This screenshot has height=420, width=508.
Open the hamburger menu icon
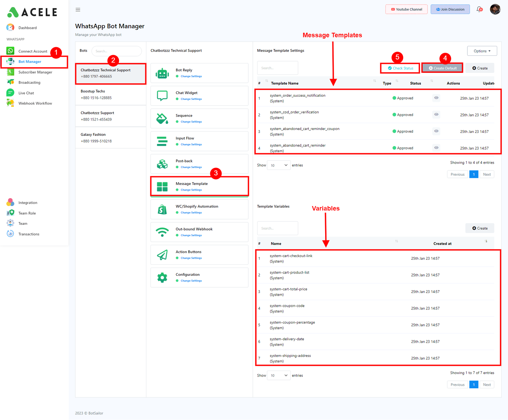coord(78,10)
